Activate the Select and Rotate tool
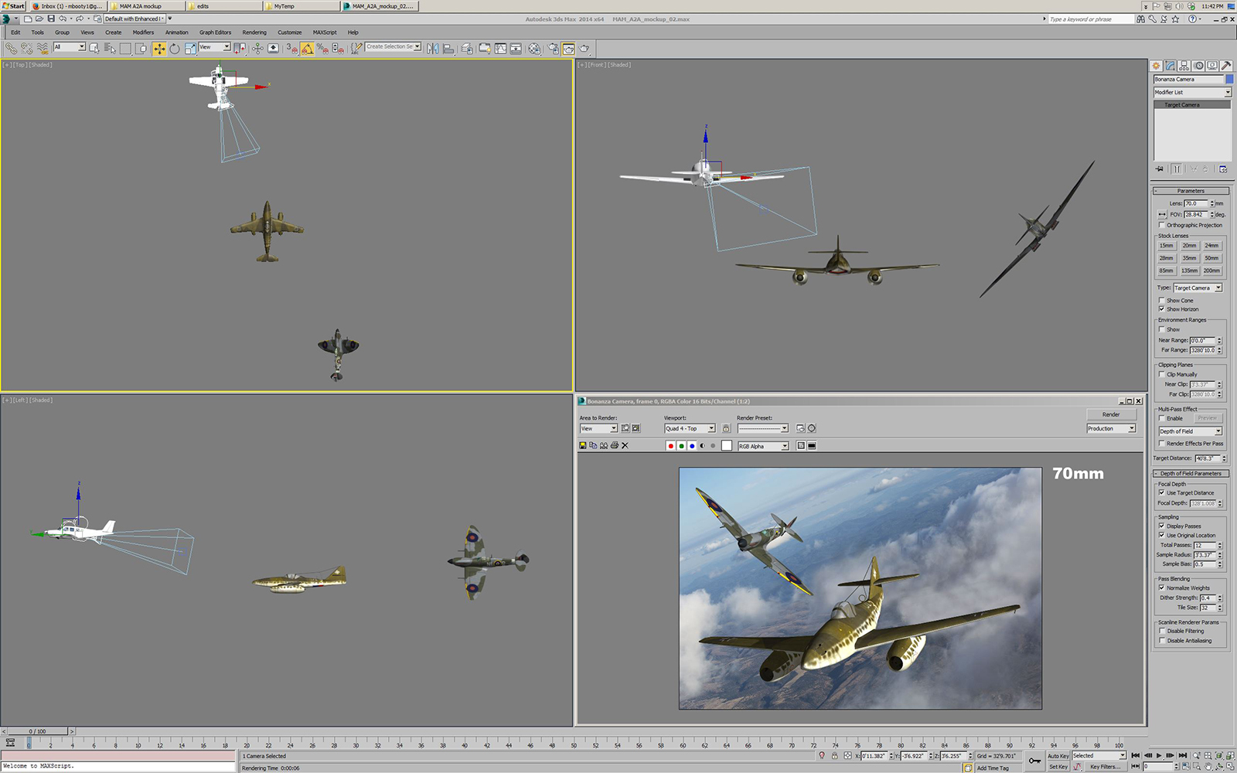Image resolution: width=1237 pixels, height=773 pixels. point(175,49)
